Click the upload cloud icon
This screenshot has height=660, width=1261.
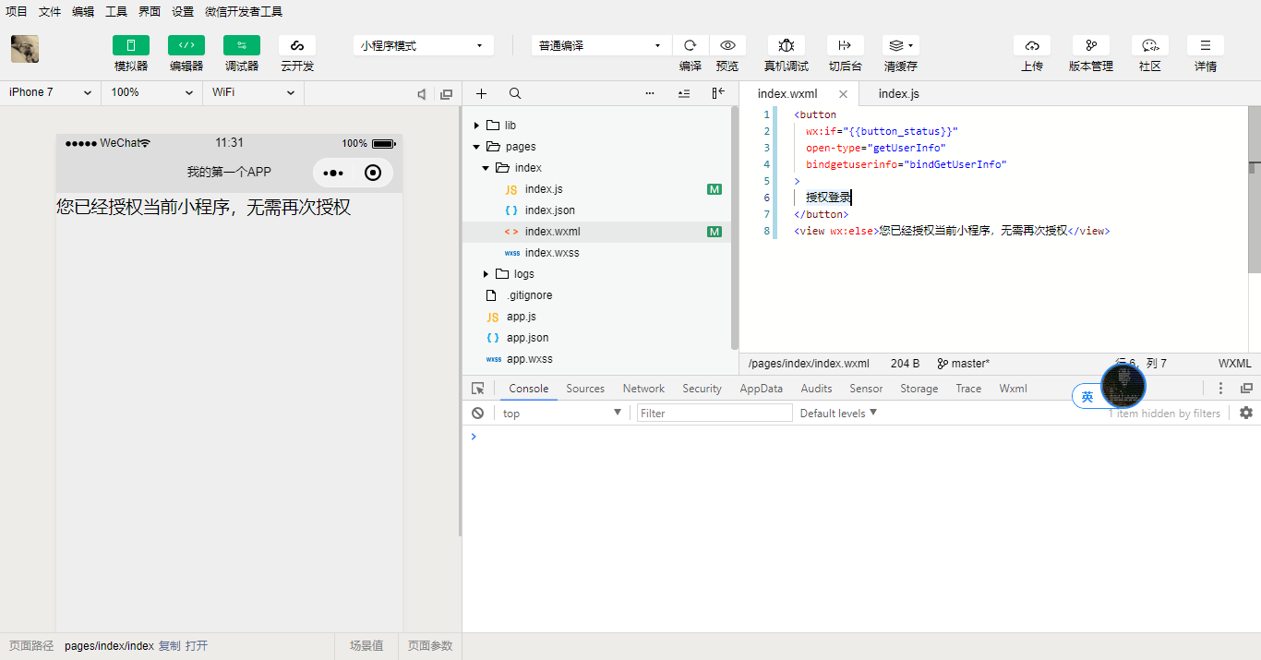[x=1031, y=45]
